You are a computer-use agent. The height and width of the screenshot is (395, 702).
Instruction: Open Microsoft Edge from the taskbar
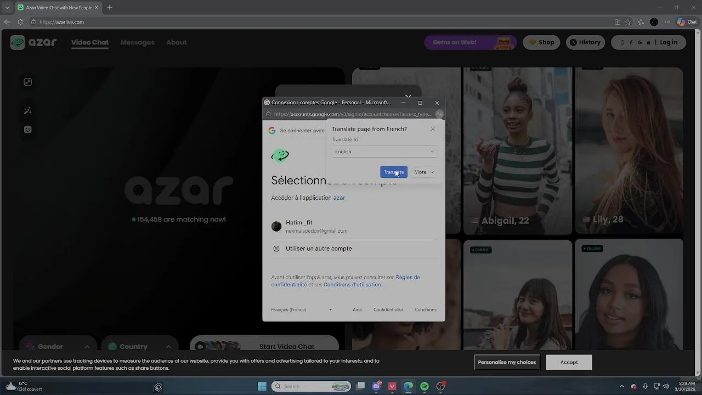pyautogui.click(x=409, y=386)
